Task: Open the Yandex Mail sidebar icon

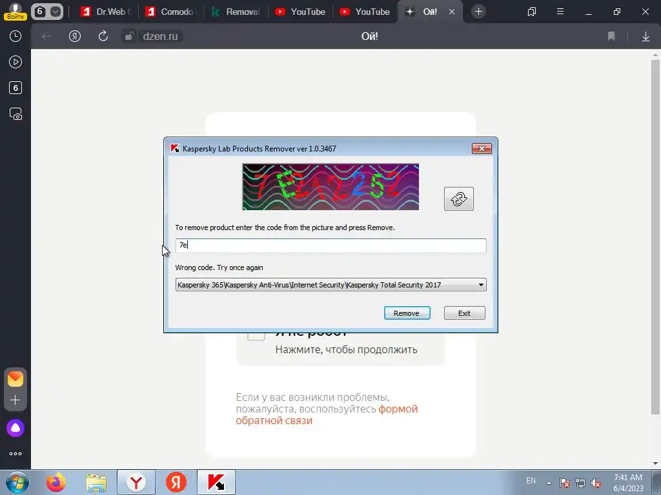Action: [15, 379]
